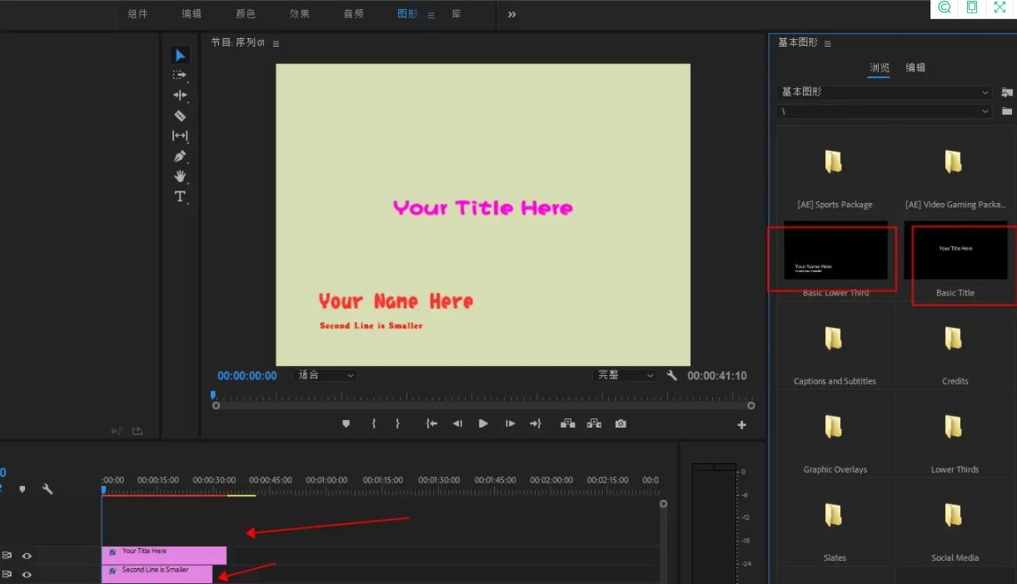Click the folder icon beside the path dropdown
The image size is (1017, 584).
[1007, 111]
